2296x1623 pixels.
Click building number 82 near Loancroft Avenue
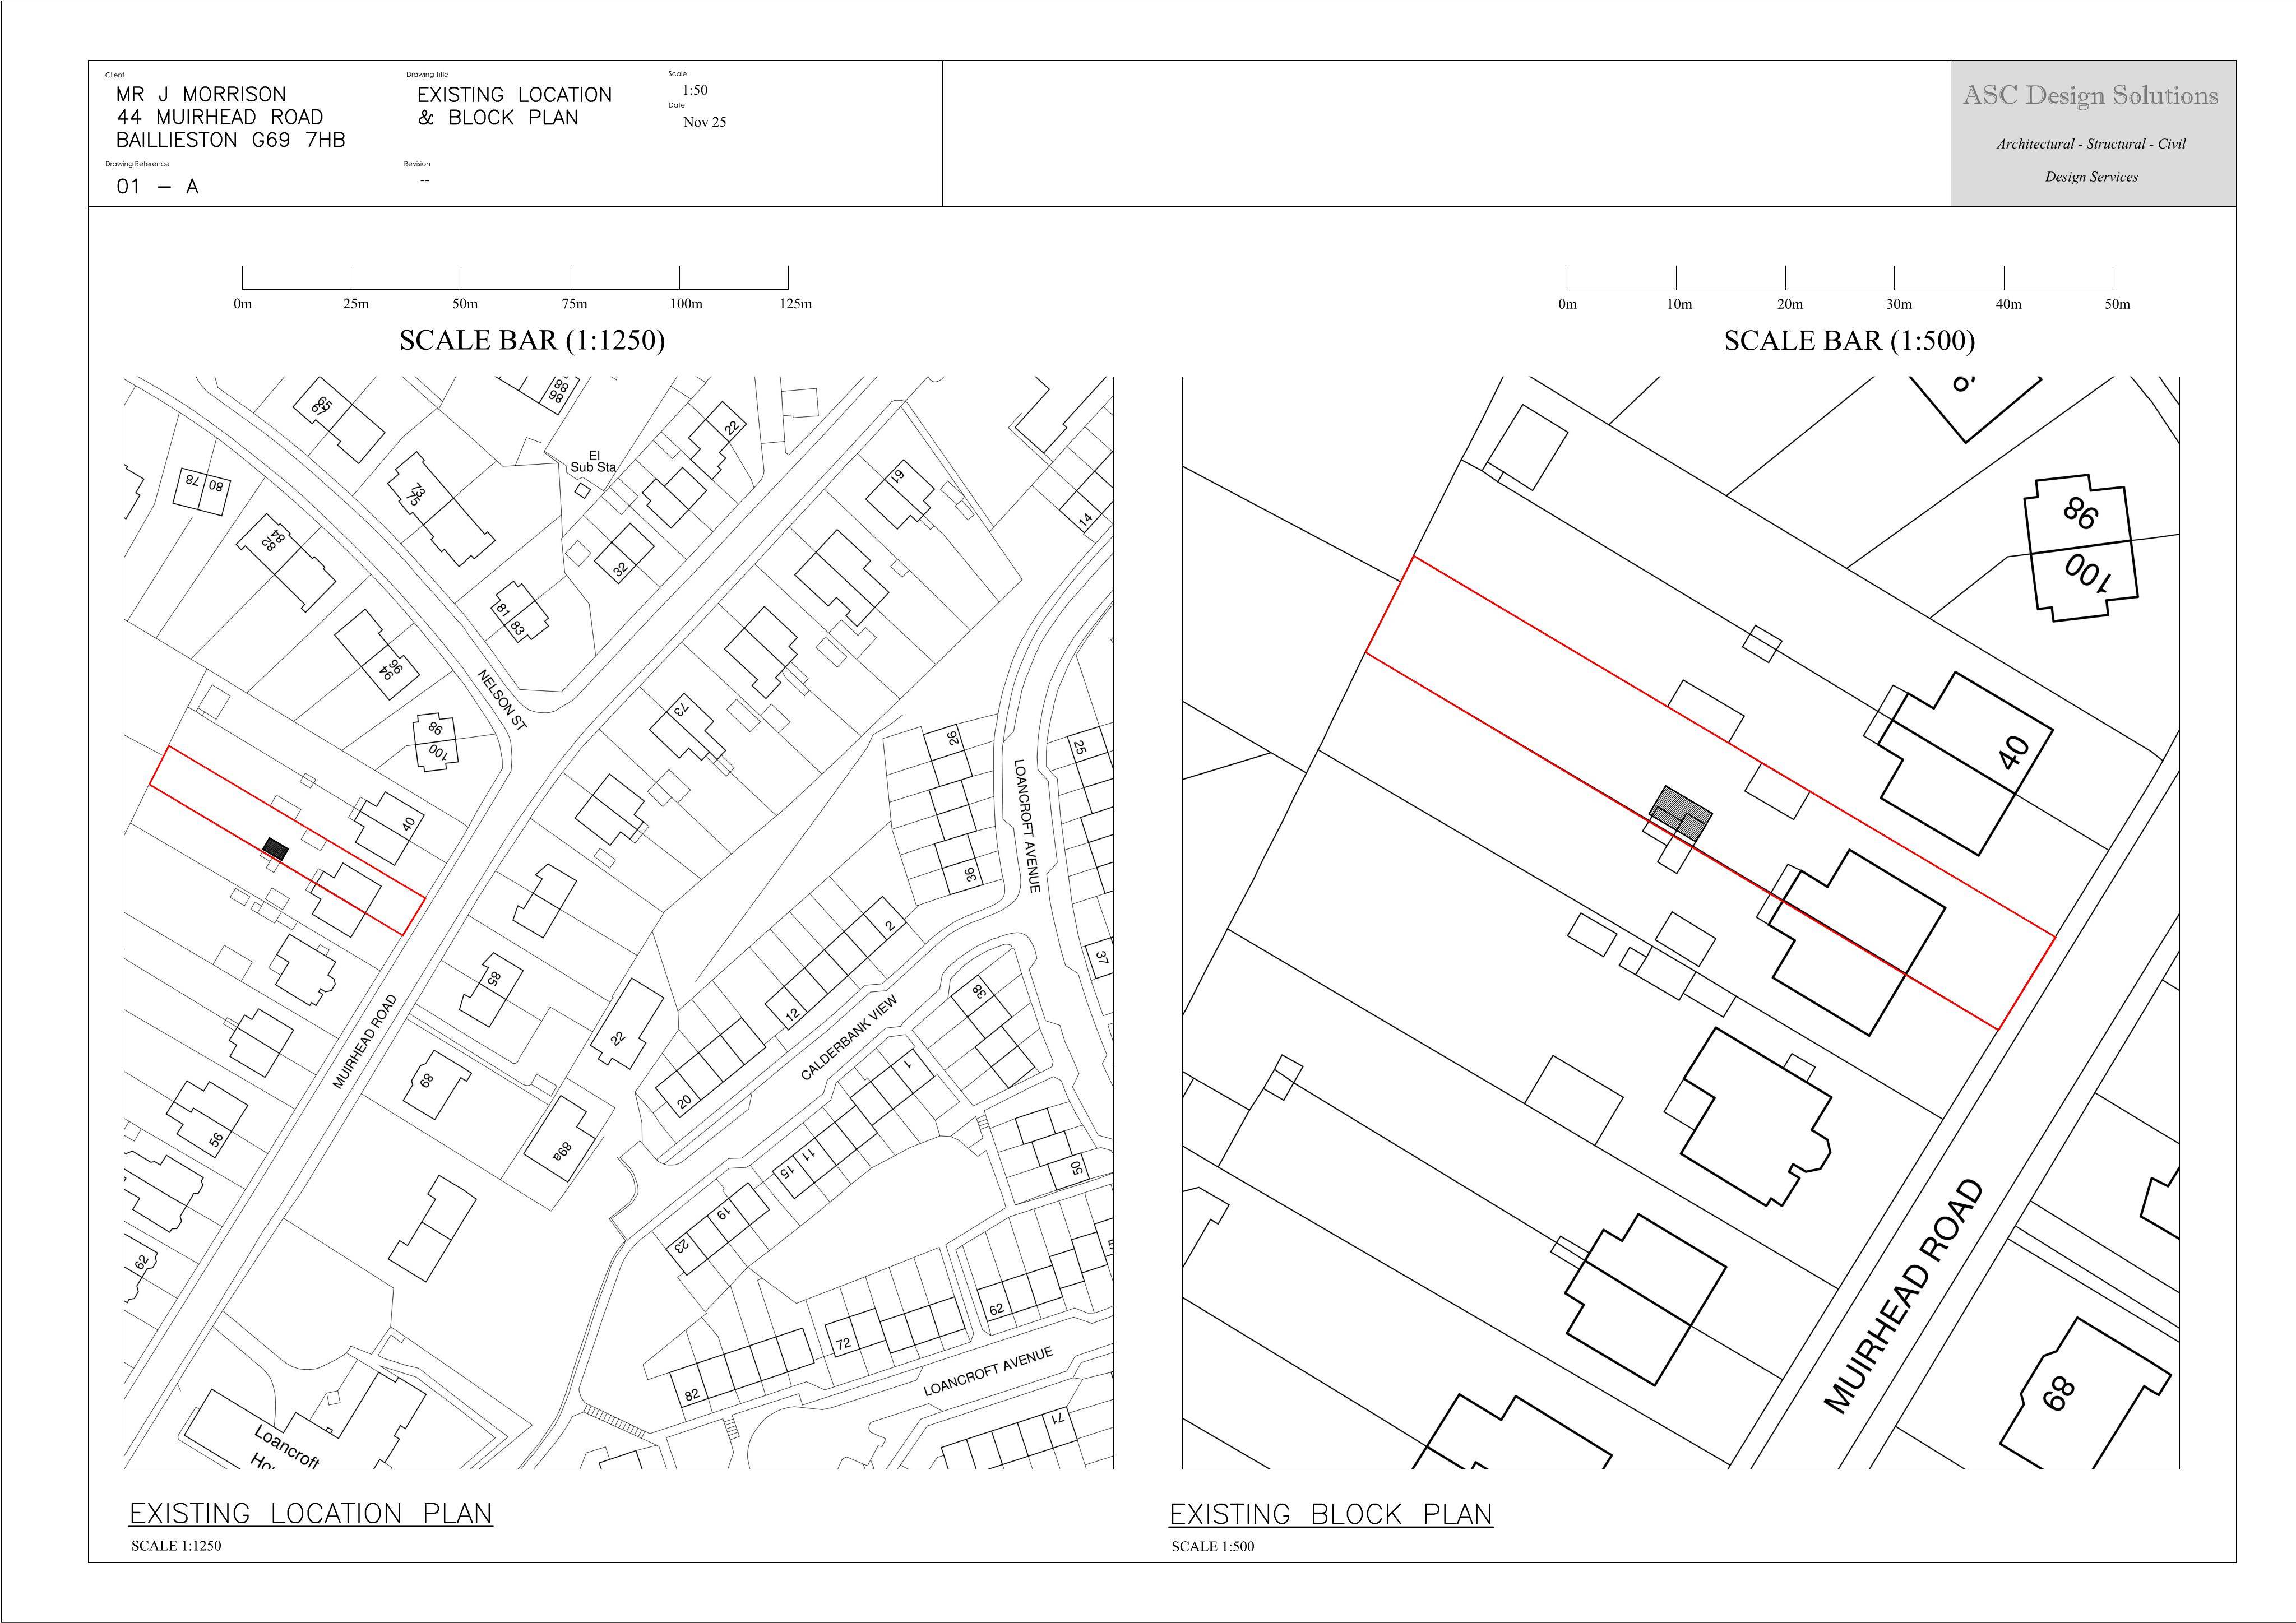691,1395
